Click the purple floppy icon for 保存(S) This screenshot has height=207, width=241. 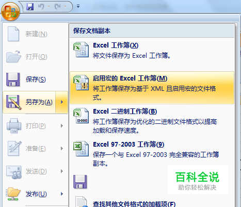(13, 79)
